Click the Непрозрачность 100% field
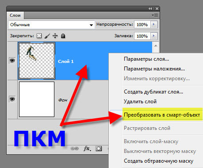Image resolution: width=203 pixels, height=168 pixels. click(142, 24)
